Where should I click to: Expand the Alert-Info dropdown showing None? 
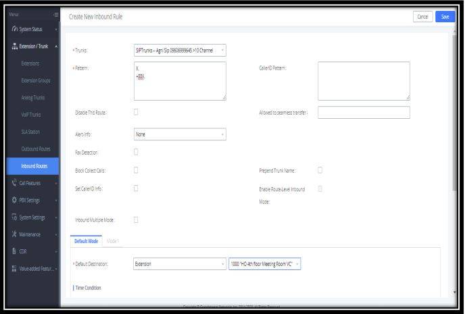click(180, 134)
